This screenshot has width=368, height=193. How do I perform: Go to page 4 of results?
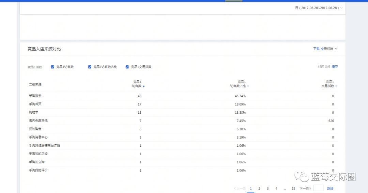point(276,188)
